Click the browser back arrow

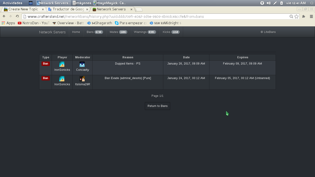tap(4, 16)
